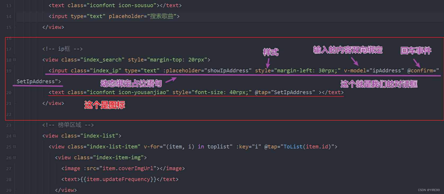Collapse the code fold at line 26
Image resolution: width=444 pixels, height=194 pixels.
(x=15, y=158)
